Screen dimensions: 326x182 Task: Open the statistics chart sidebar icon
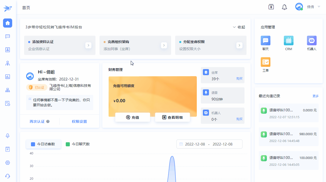tap(8, 76)
